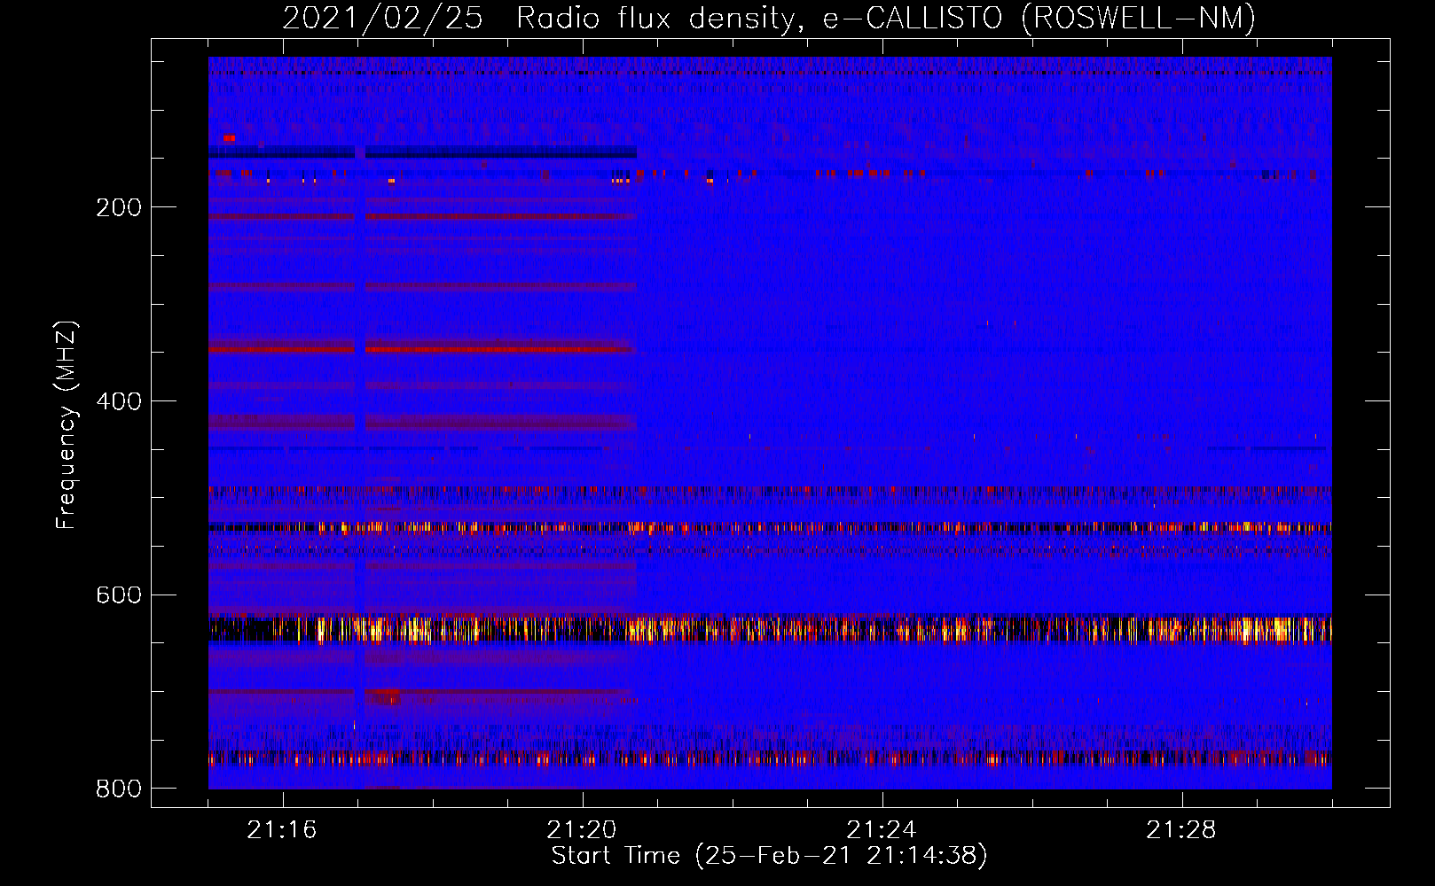This screenshot has width=1435, height=886.
Task: Click the 21:16 time tick label
Action: pyautogui.click(x=282, y=830)
